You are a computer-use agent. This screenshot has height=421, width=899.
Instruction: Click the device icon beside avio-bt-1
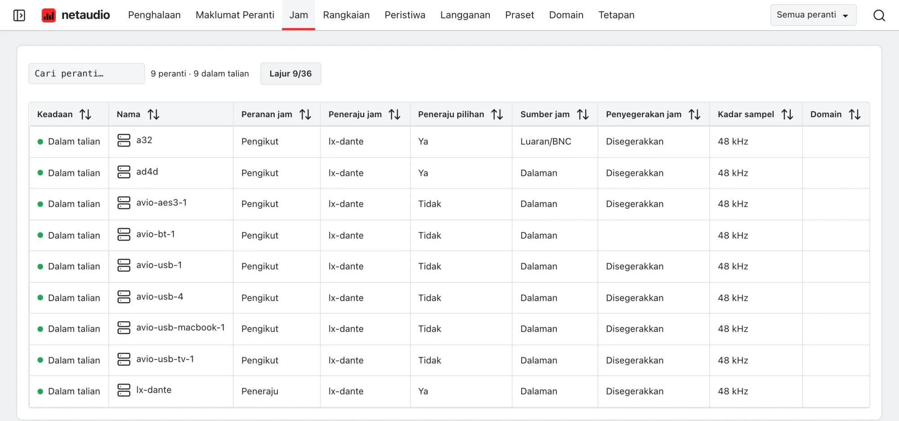click(124, 234)
